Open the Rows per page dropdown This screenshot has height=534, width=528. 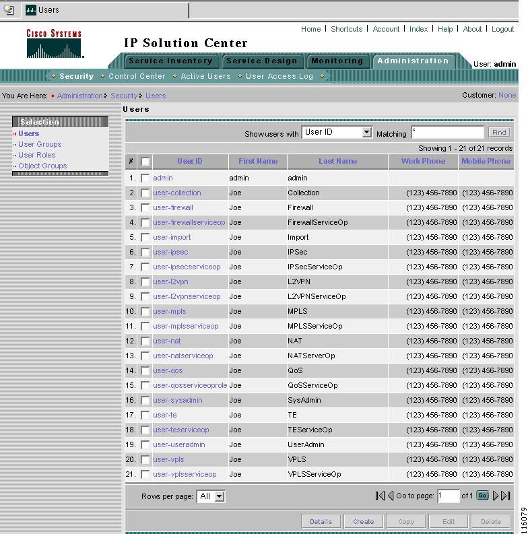[x=220, y=496]
